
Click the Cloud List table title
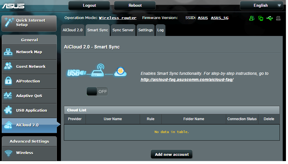(76, 110)
